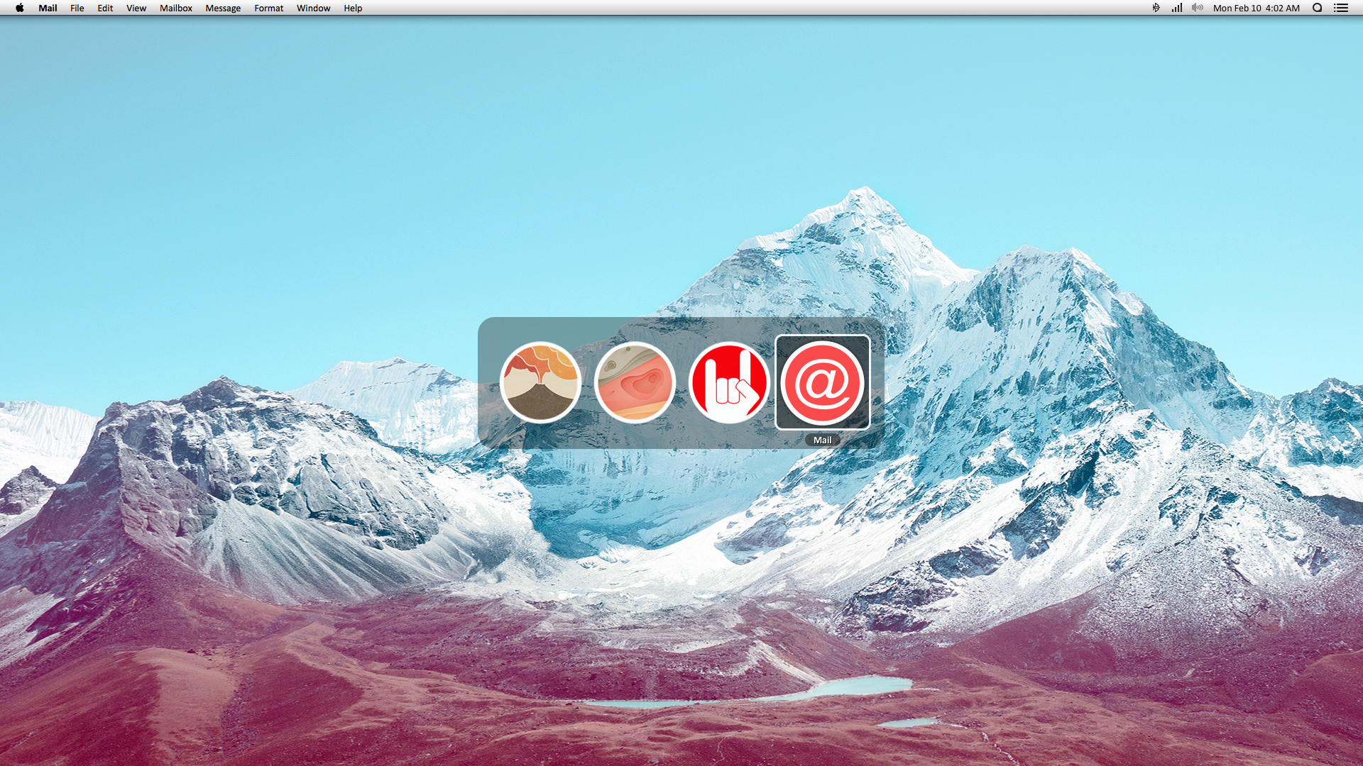Open Spotlight search magnifier icon
1363x766 pixels.
(1317, 8)
